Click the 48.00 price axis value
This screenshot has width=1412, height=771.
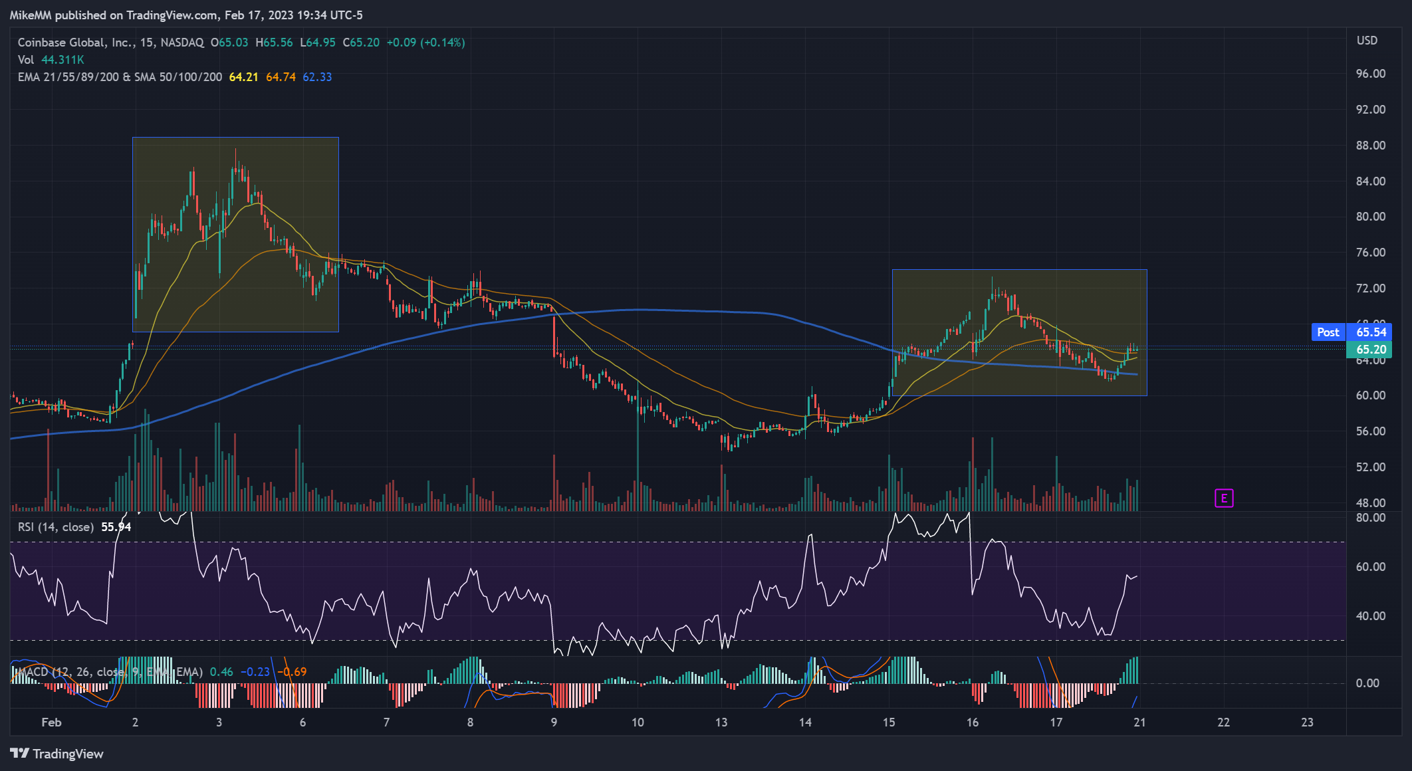[x=1371, y=503]
